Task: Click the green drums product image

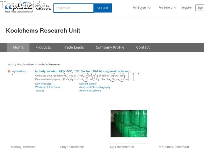Action: click(x=129, y=124)
